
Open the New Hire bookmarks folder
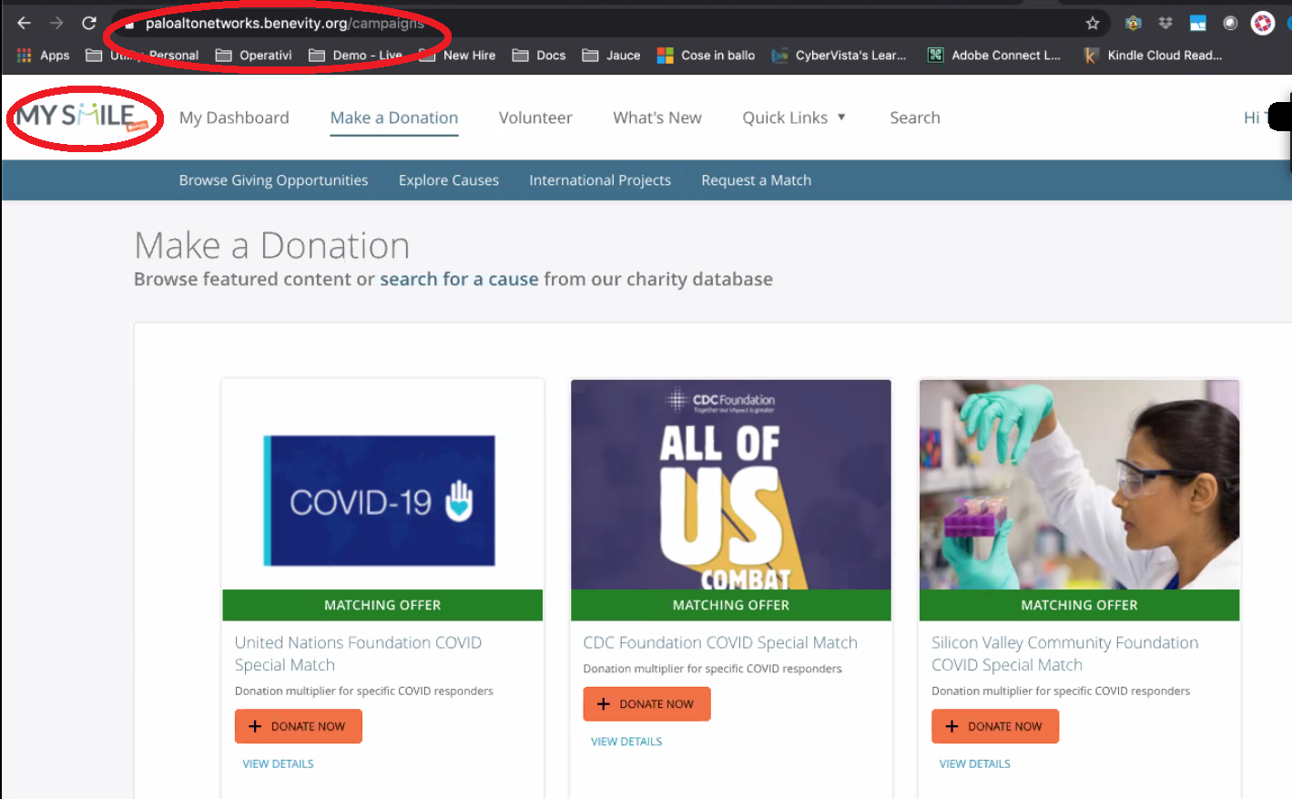(458, 56)
